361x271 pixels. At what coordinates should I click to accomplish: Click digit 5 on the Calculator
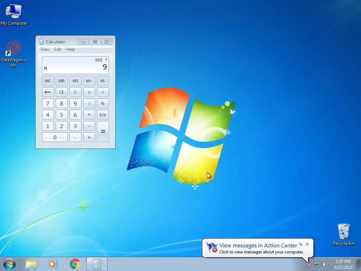point(61,115)
